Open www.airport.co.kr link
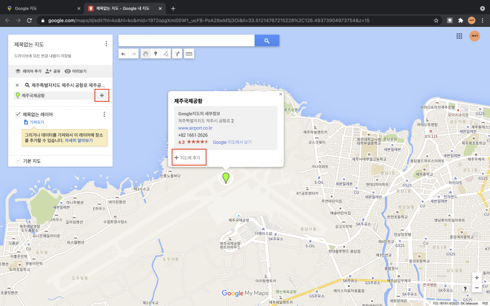 195,128
